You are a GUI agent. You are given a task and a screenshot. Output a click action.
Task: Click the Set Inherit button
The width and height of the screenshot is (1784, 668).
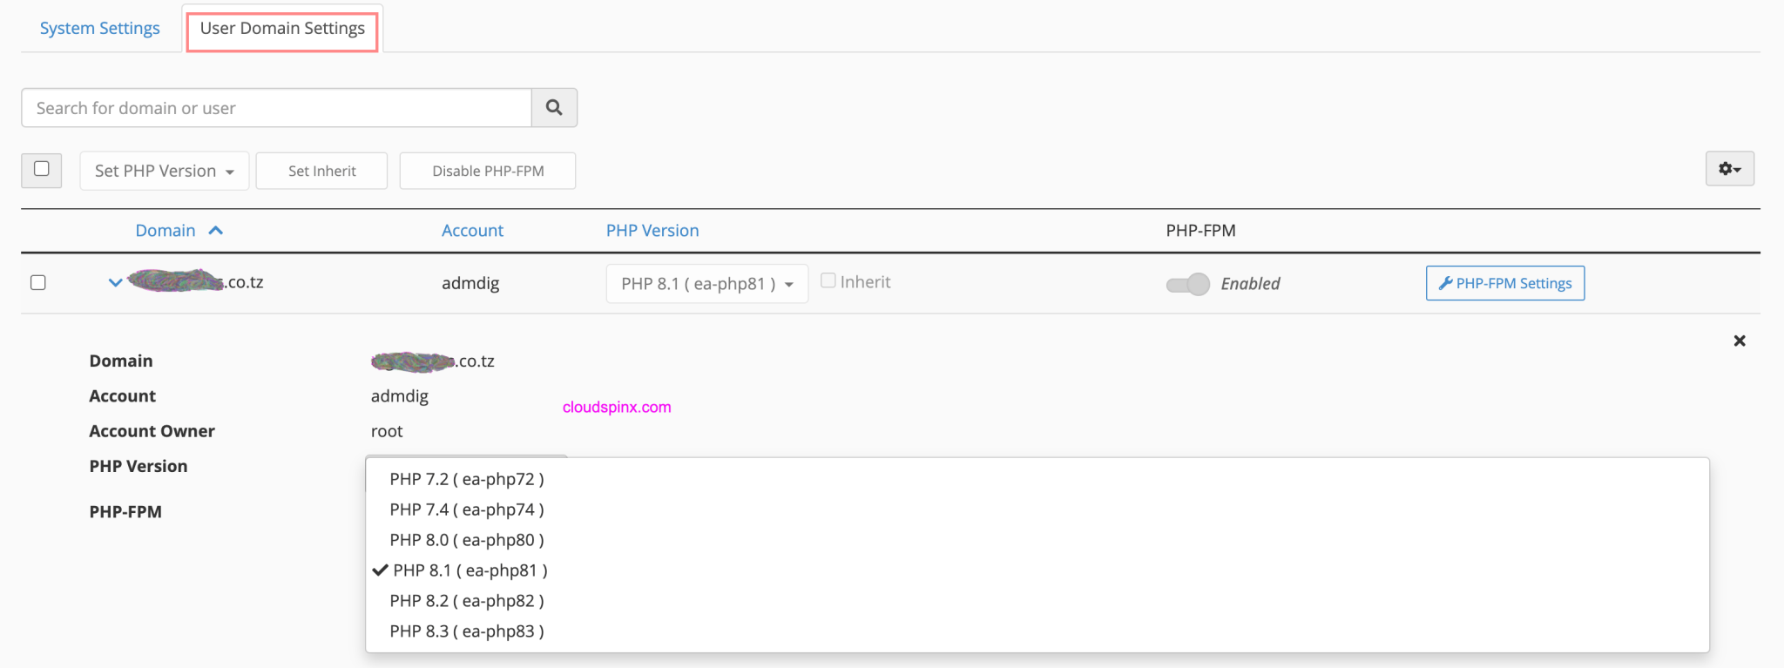click(321, 171)
